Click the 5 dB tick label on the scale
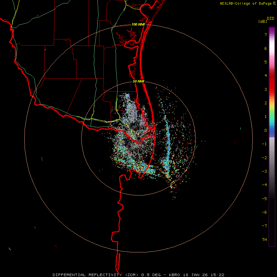This screenshot has width=277, height=277. coord(266,62)
